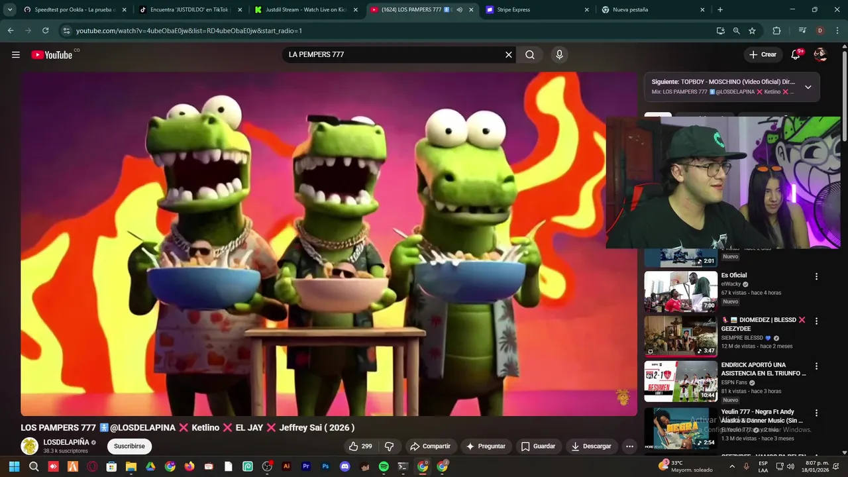Open the tab search dropdown arrow

click(10, 10)
